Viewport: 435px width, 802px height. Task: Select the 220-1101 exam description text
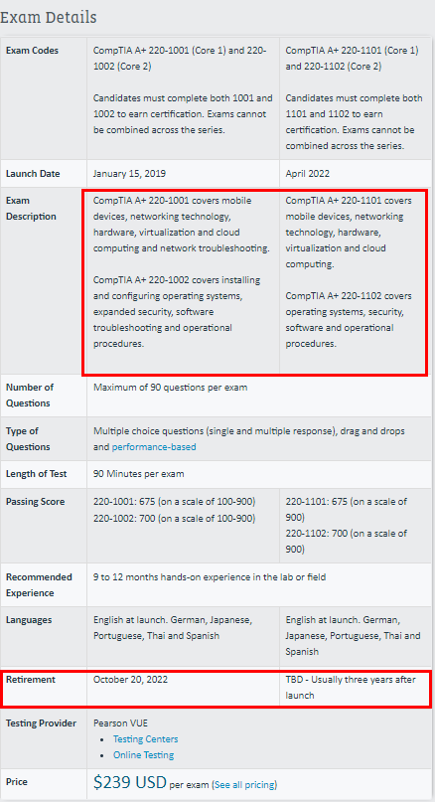coord(349,233)
